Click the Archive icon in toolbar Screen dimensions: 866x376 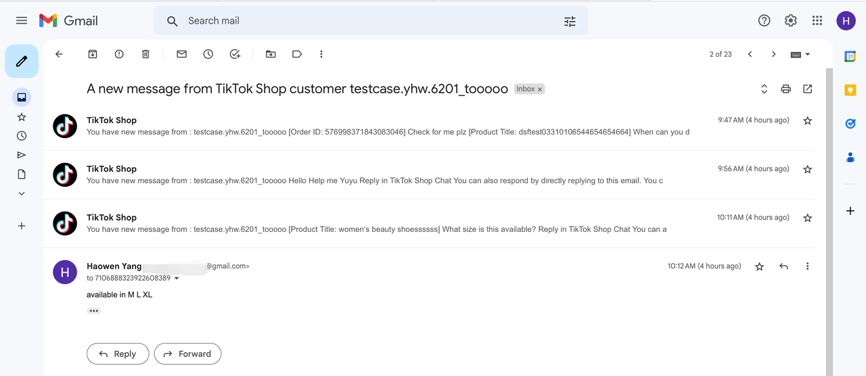click(93, 54)
